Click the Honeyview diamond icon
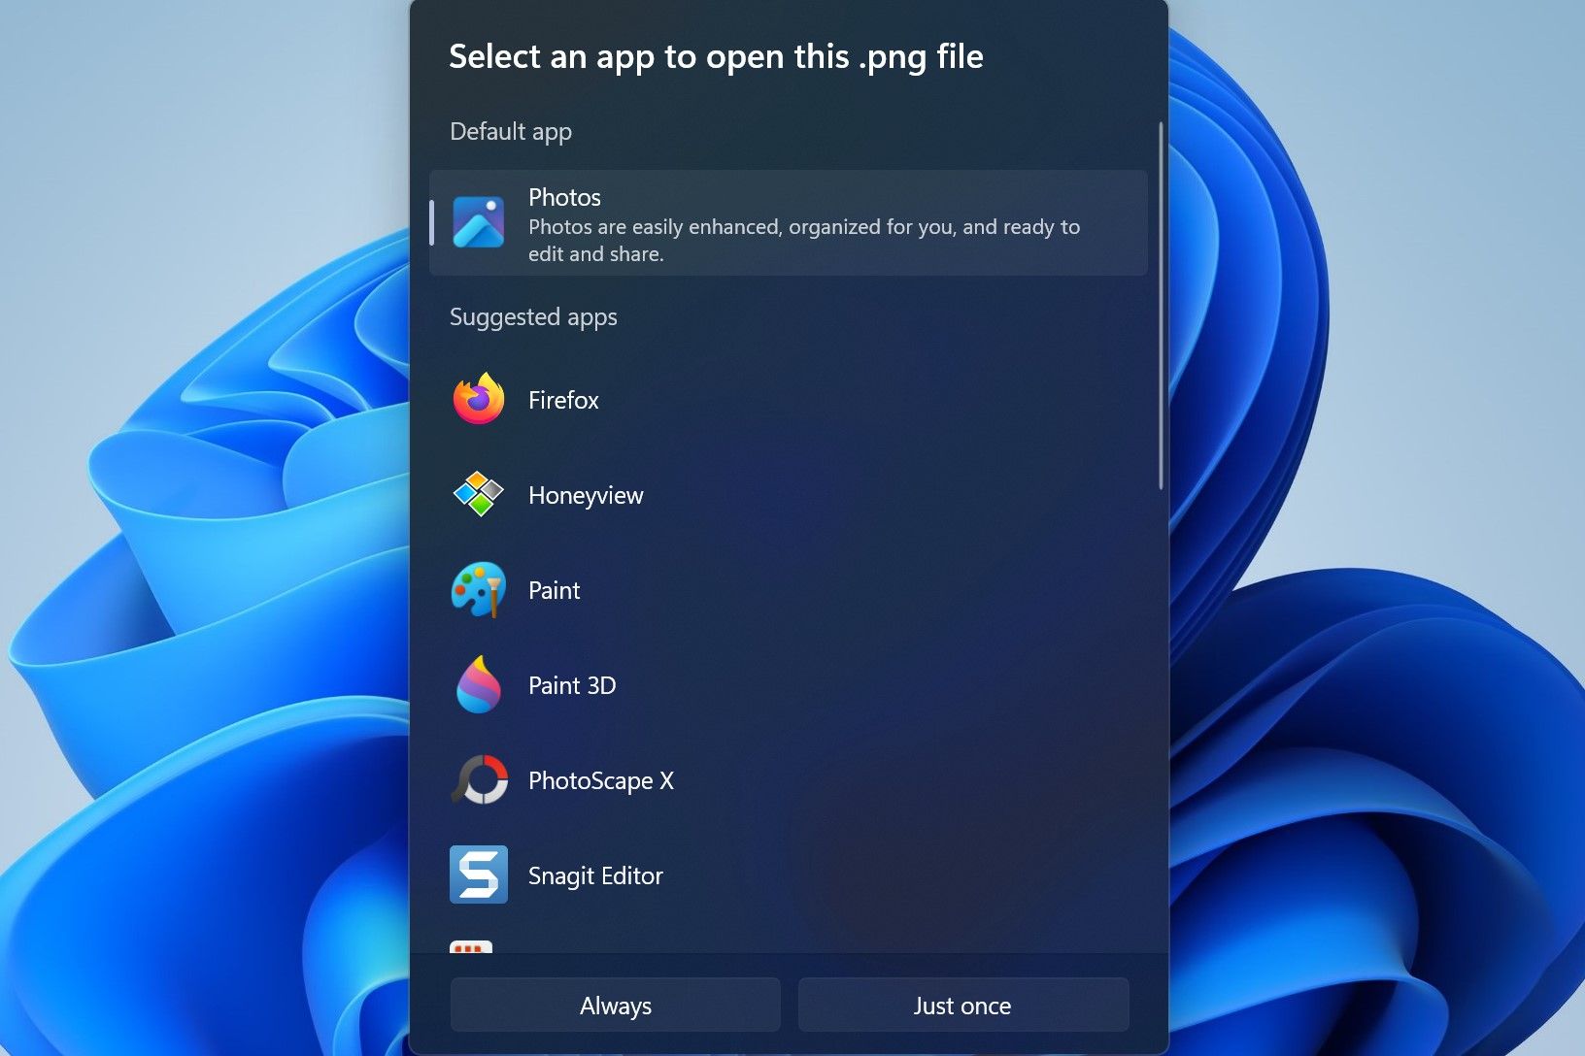 tap(479, 494)
